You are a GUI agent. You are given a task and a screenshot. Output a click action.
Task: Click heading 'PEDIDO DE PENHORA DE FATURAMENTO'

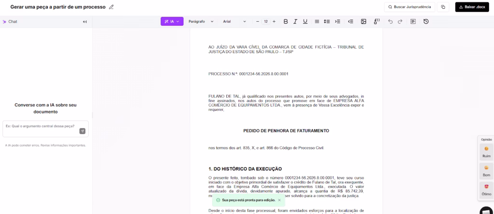tap(286, 131)
